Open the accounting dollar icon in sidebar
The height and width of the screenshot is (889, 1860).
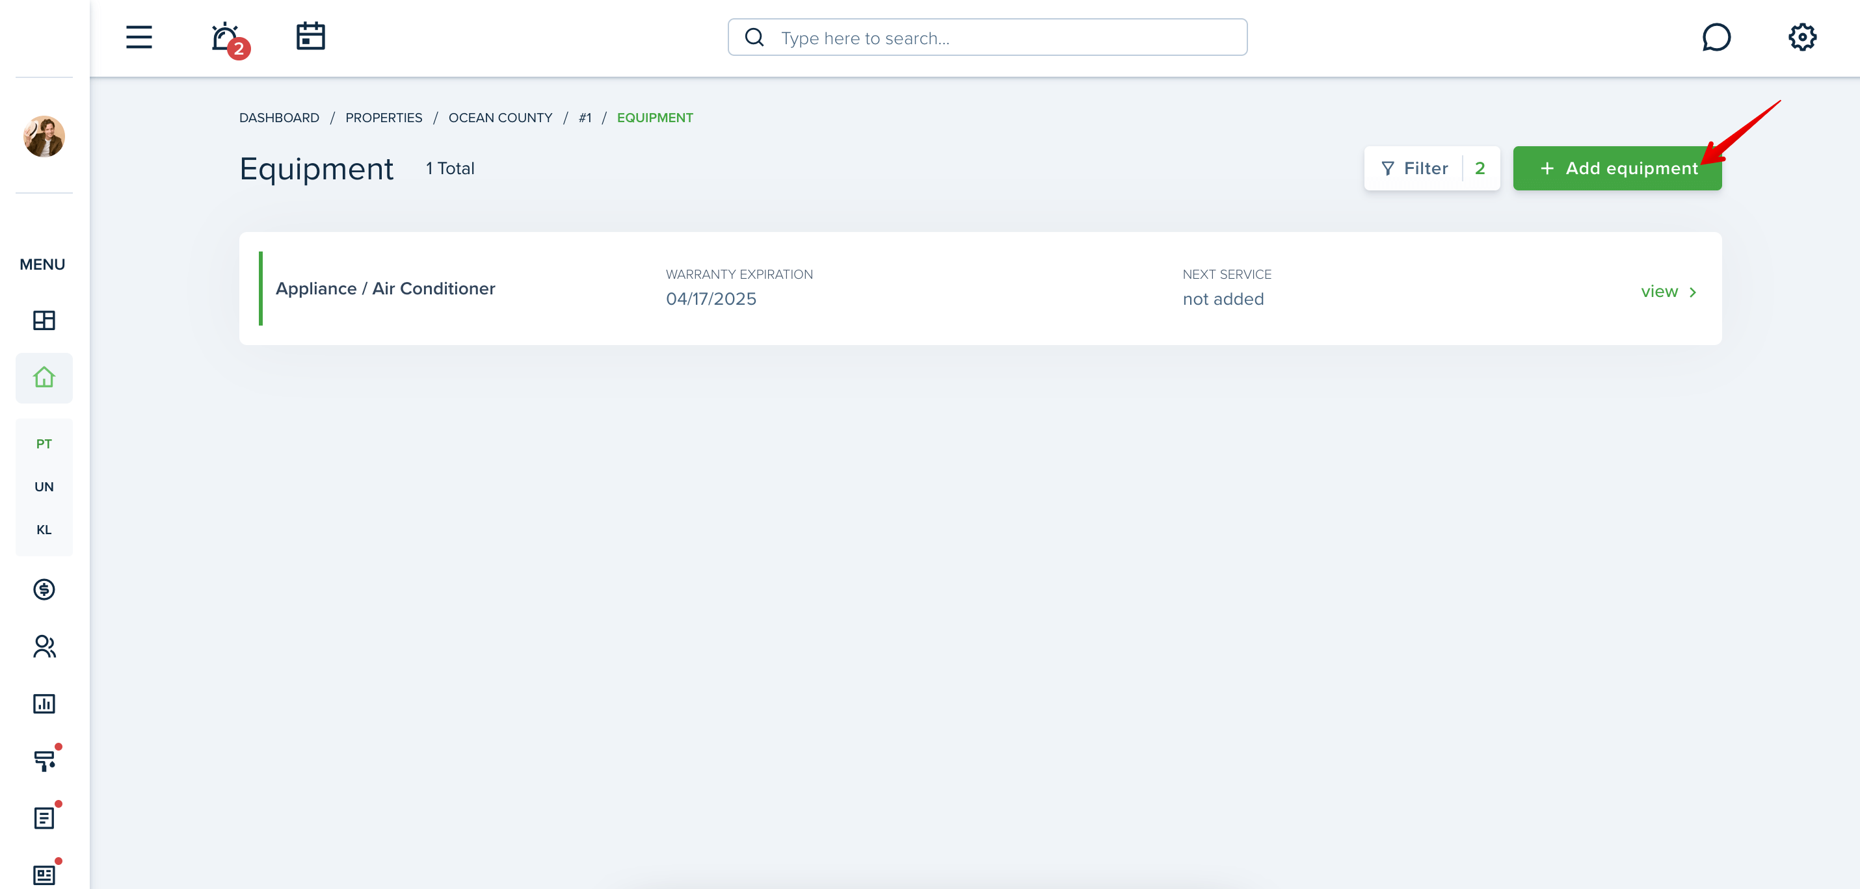click(44, 589)
